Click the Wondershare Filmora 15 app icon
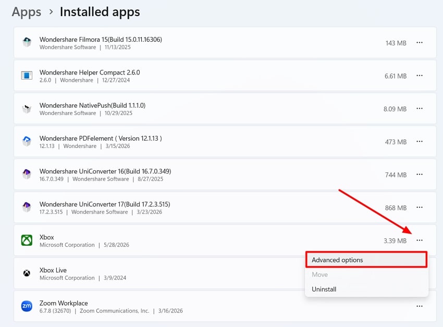The image size is (443, 327). coord(27,42)
